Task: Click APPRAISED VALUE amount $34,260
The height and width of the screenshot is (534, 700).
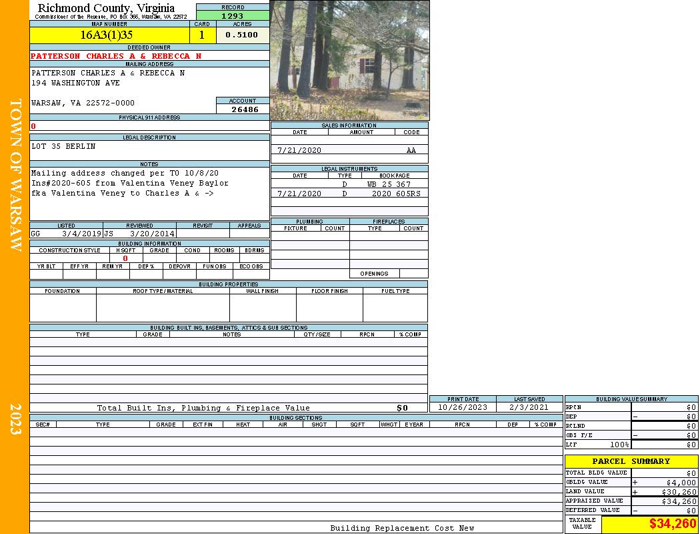Action: pos(679,501)
